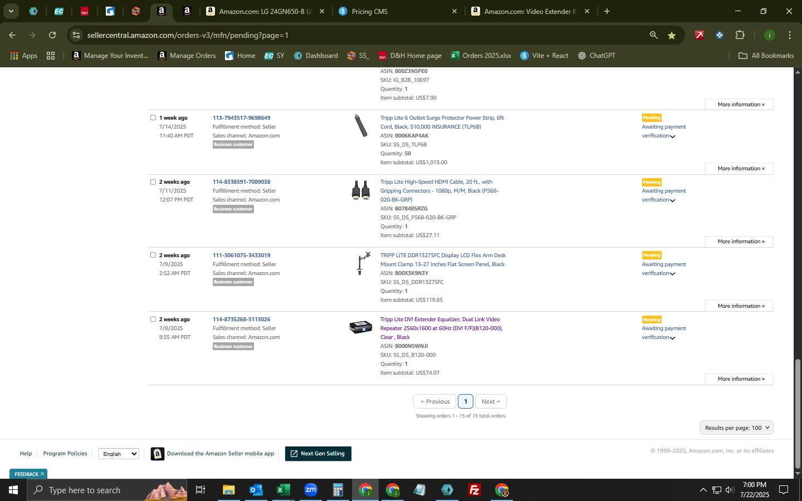Click the surge protector product thumbnail

(361, 126)
